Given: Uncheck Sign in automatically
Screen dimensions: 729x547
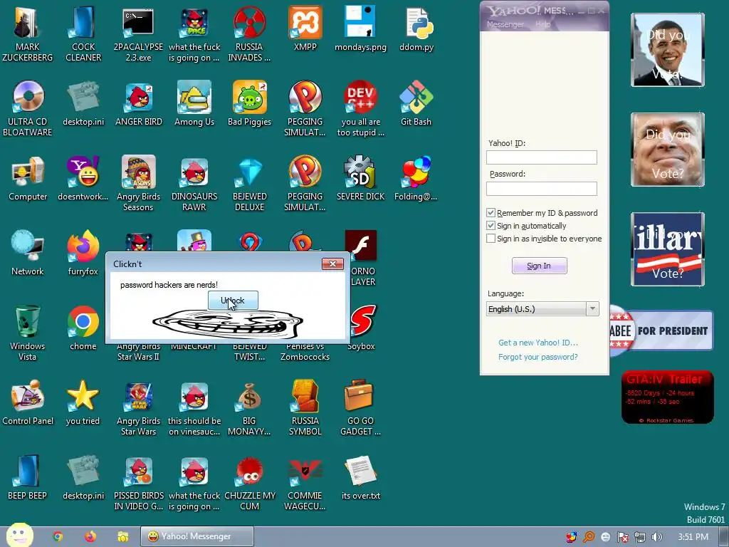Looking at the screenshot, I should (491, 226).
